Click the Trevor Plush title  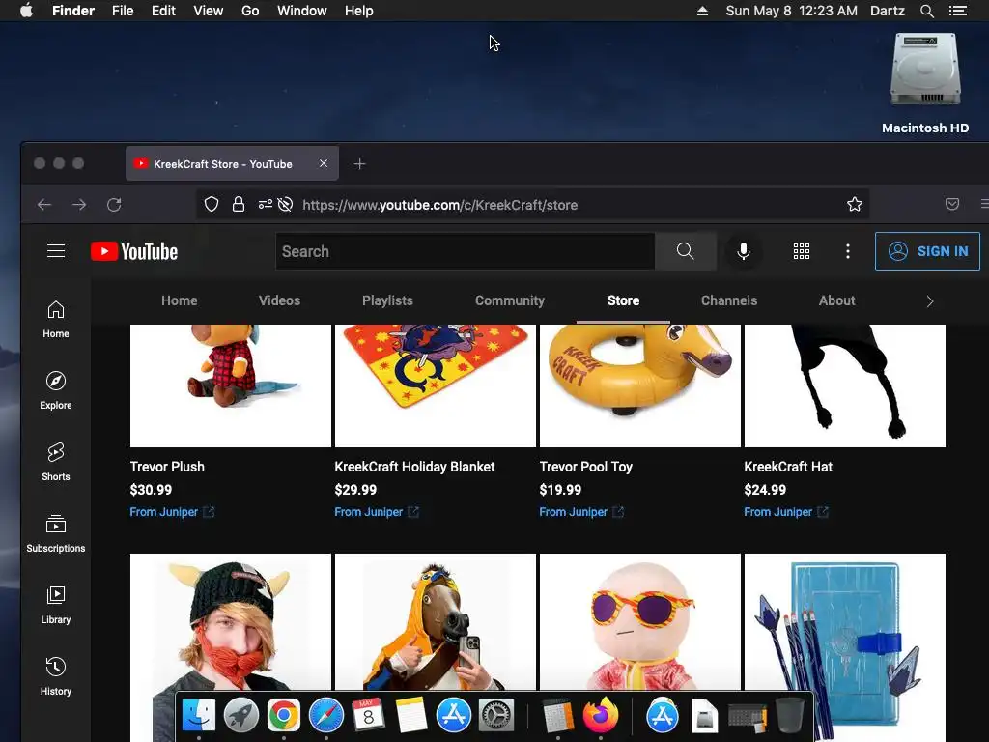pos(167,467)
